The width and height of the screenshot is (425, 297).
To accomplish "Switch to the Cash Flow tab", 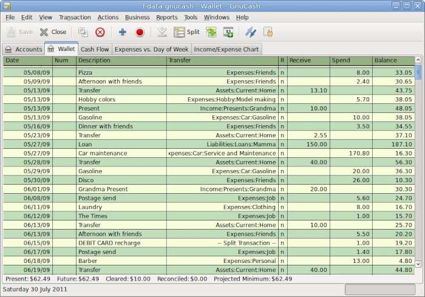I will [95, 49].
